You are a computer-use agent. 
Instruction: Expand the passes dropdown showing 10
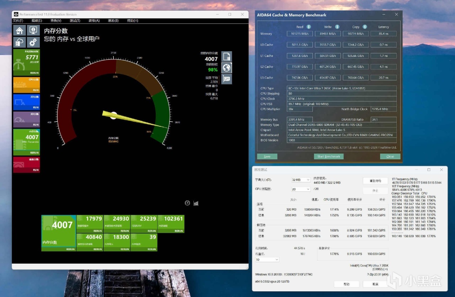click(x=267, y=260)
